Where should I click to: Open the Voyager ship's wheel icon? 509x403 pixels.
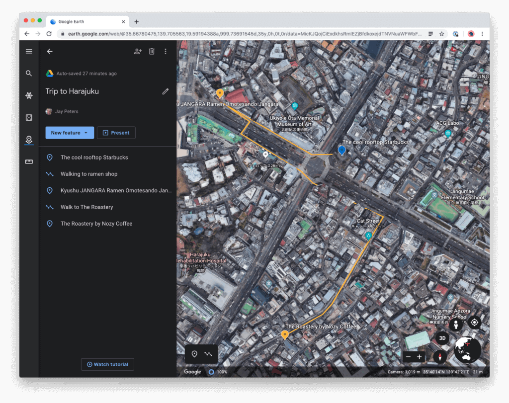[29, 95]
